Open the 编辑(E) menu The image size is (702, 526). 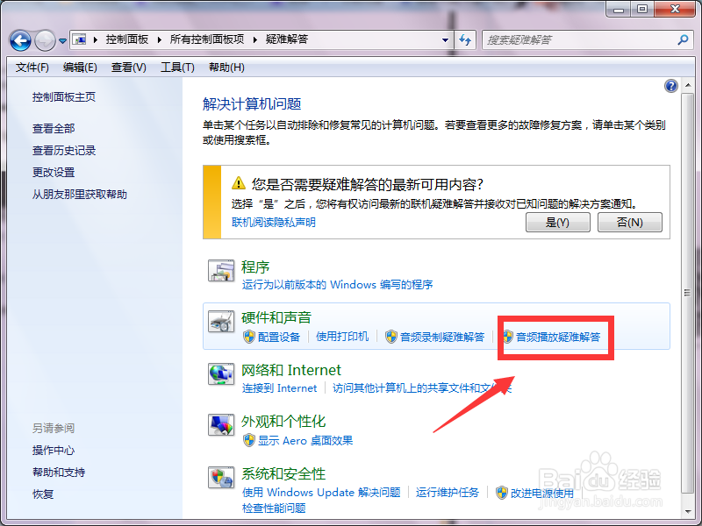(x=80, y=68)
